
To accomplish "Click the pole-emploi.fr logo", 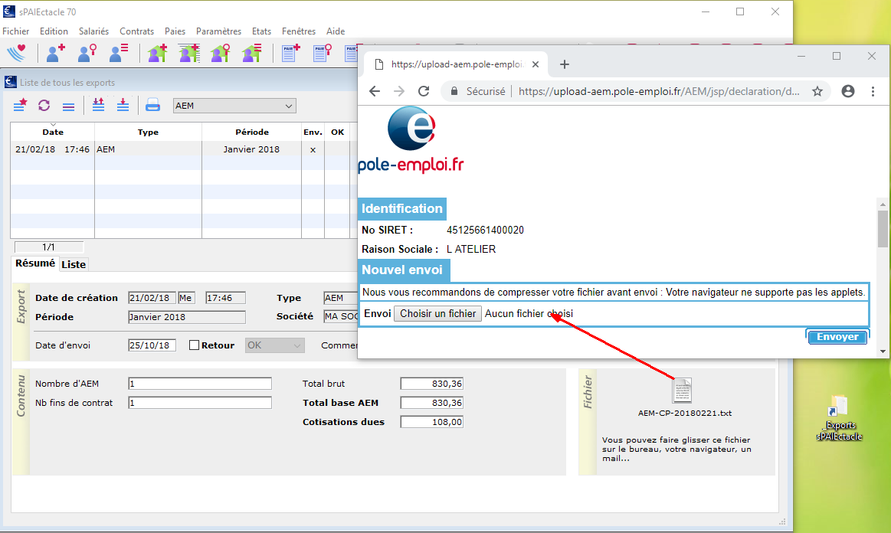I will [411, 140].
